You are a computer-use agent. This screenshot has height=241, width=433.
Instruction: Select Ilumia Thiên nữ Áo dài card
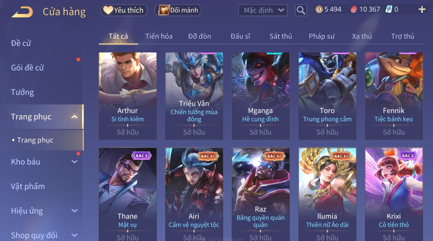[x=327, y=194]
